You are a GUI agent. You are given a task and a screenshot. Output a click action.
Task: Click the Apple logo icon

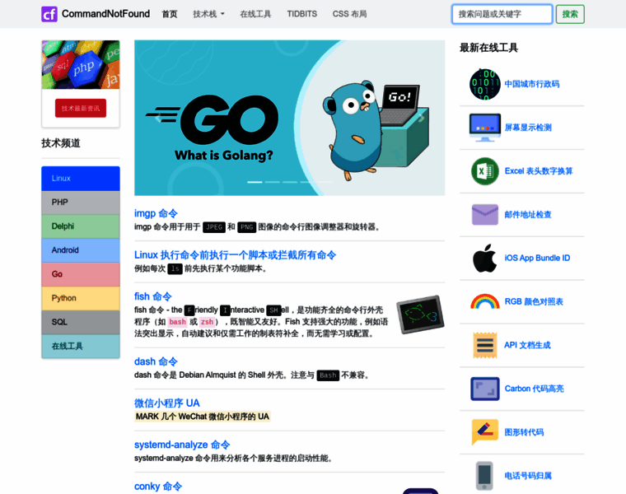[x=484, y=259]
